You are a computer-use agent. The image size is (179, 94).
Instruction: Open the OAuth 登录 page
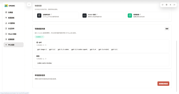13,34
